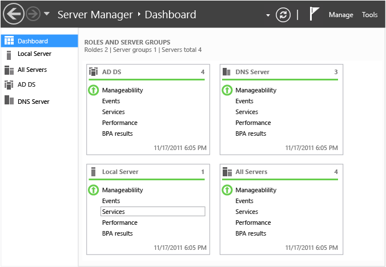Open the Tools menu

pyautogui.click(x=369, y=15)
